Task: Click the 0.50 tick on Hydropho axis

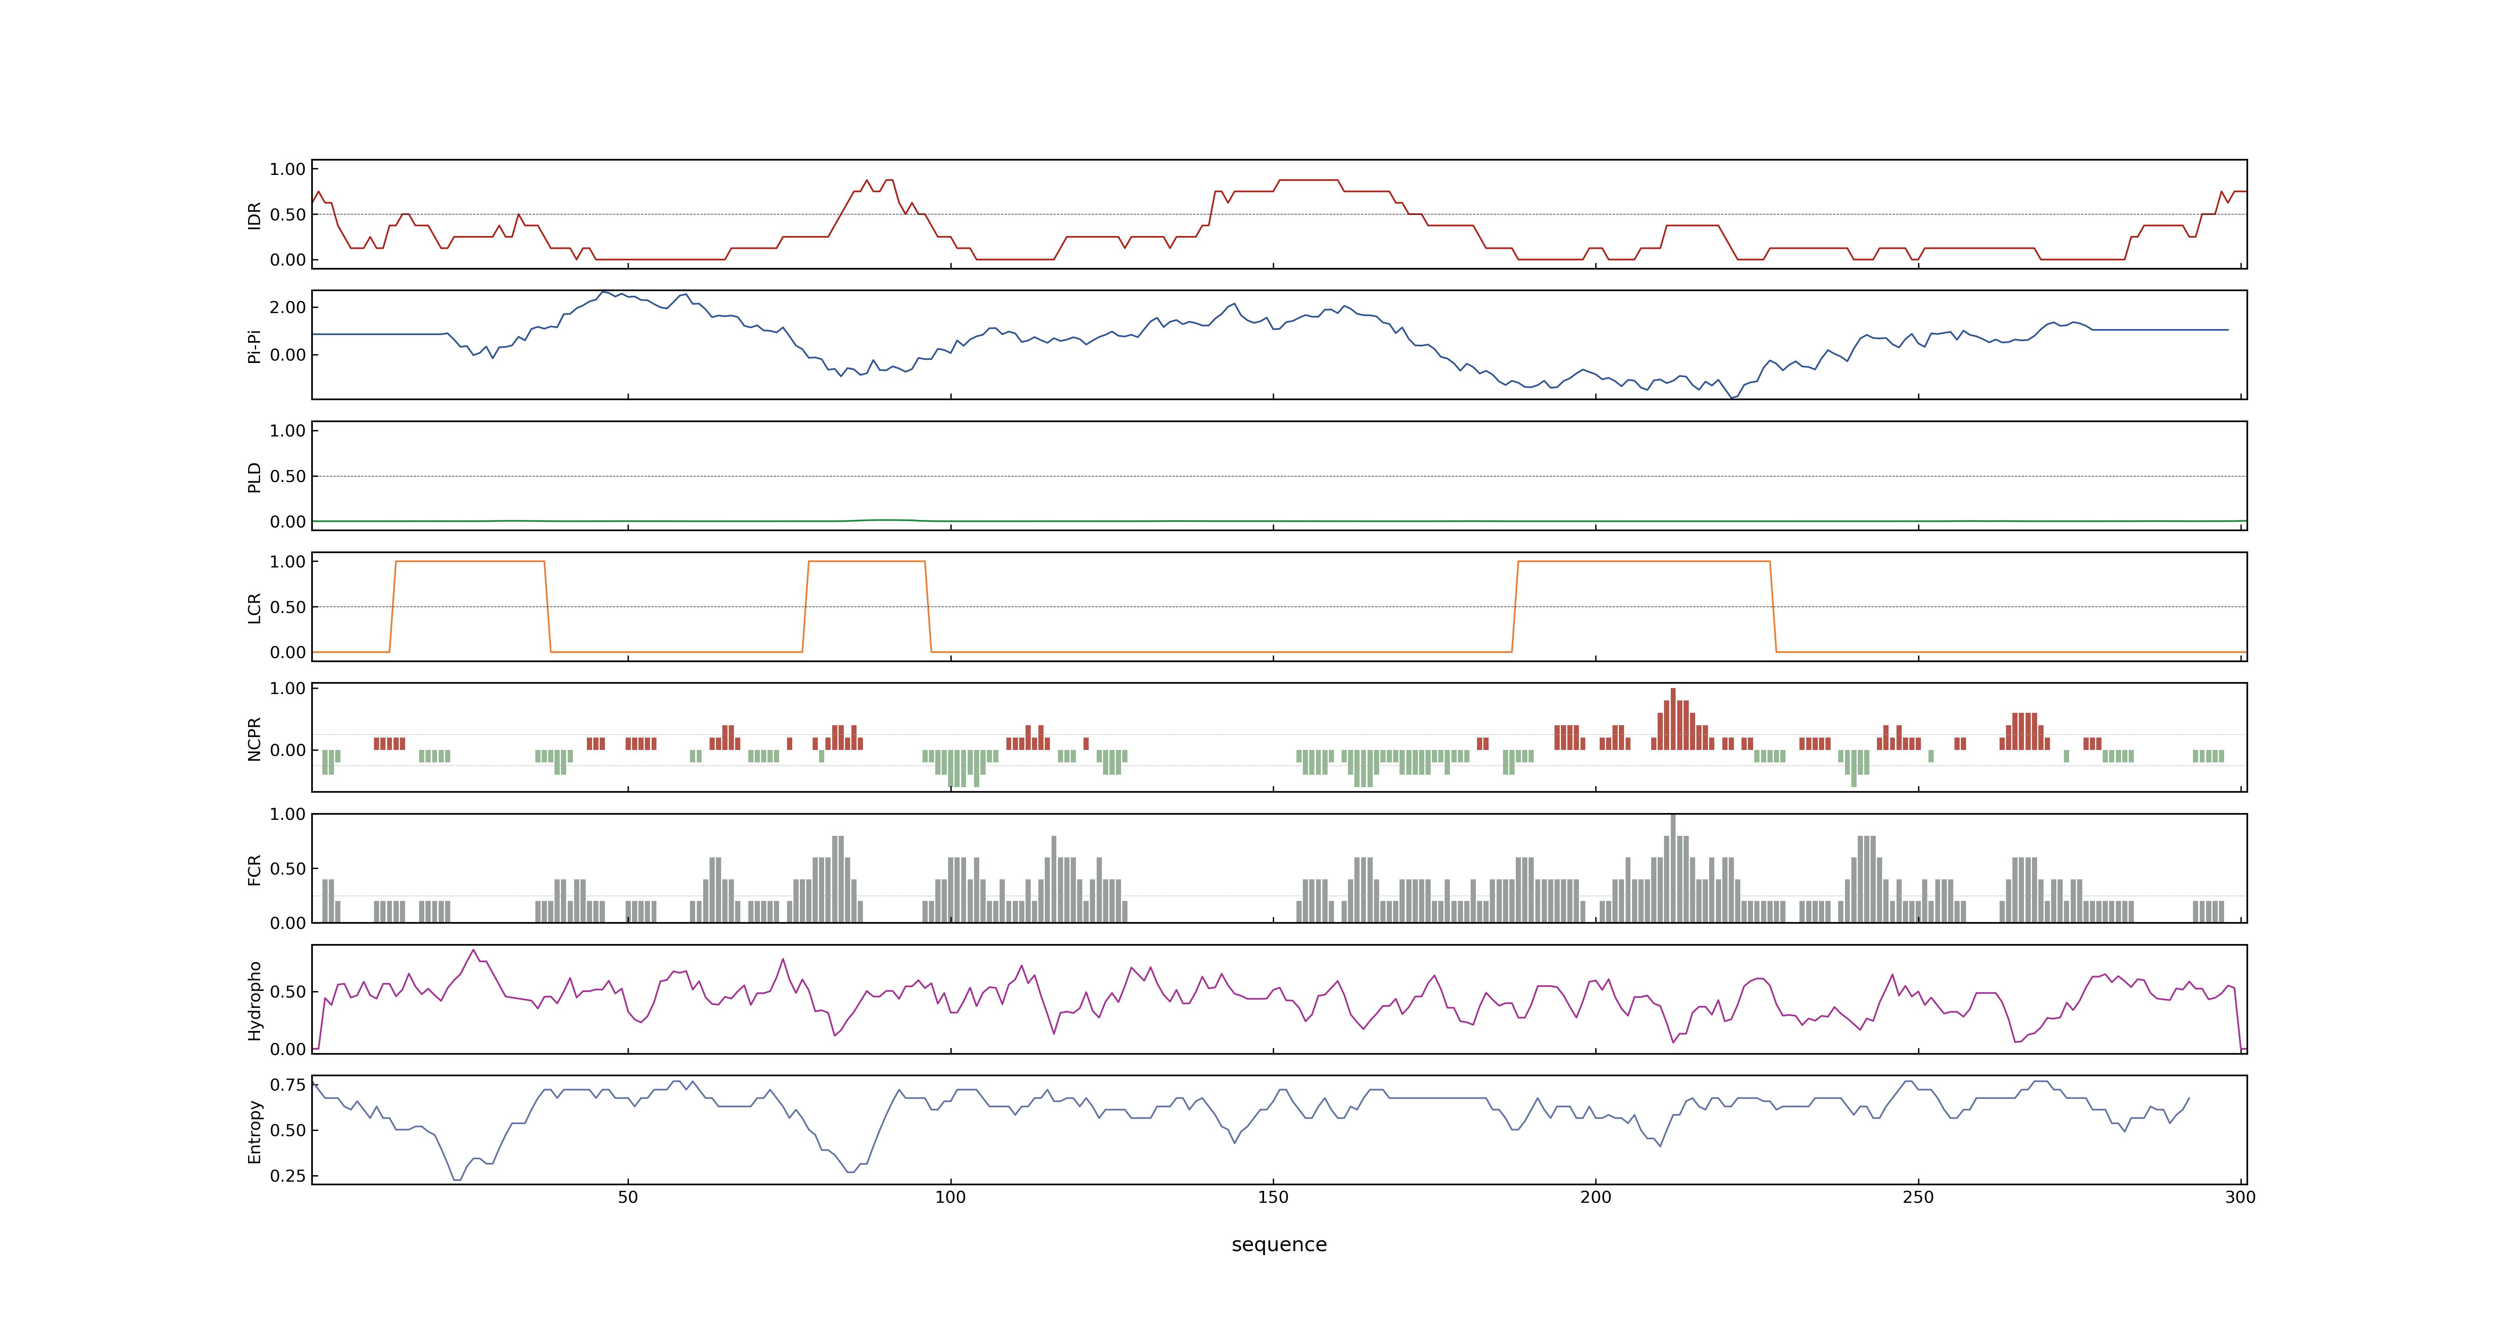Action: (288, 991)
